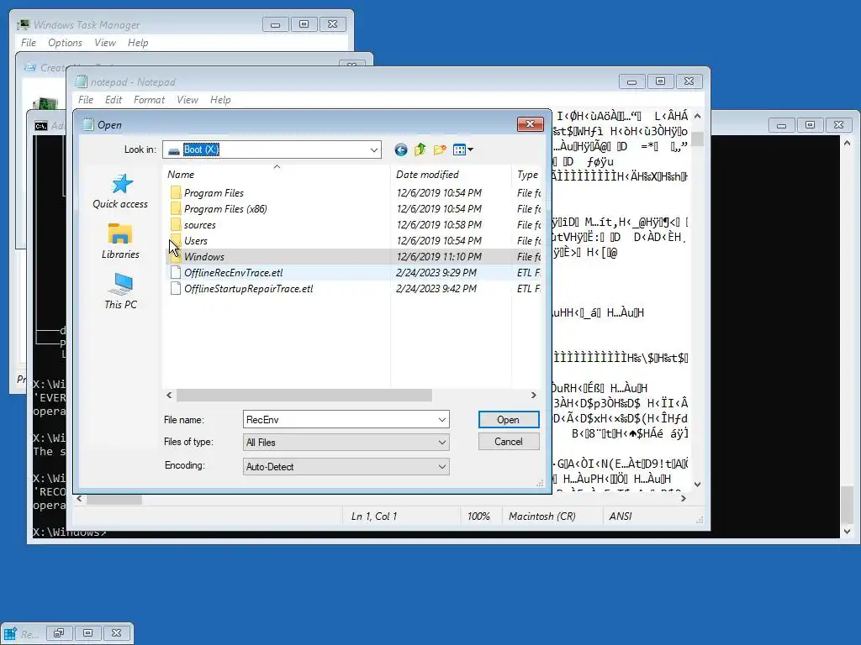Screen dimensions: 861x645
Task: Click command prompt scrollbar down arrow
Action: click(847, 531)
